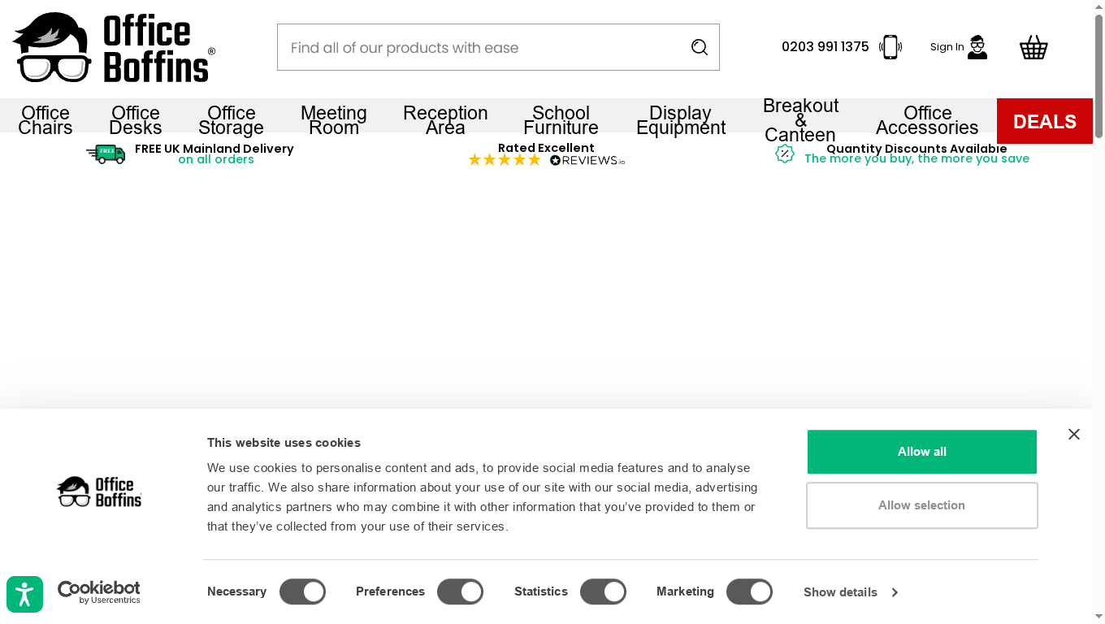Open the shopping basket
This screenshot has width=1105, height=624.
(x=1033, y=46)
